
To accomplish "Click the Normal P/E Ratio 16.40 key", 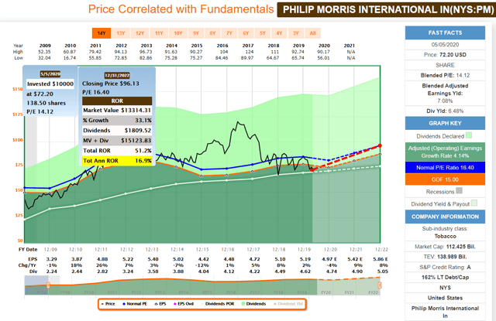I will (445, 168).
